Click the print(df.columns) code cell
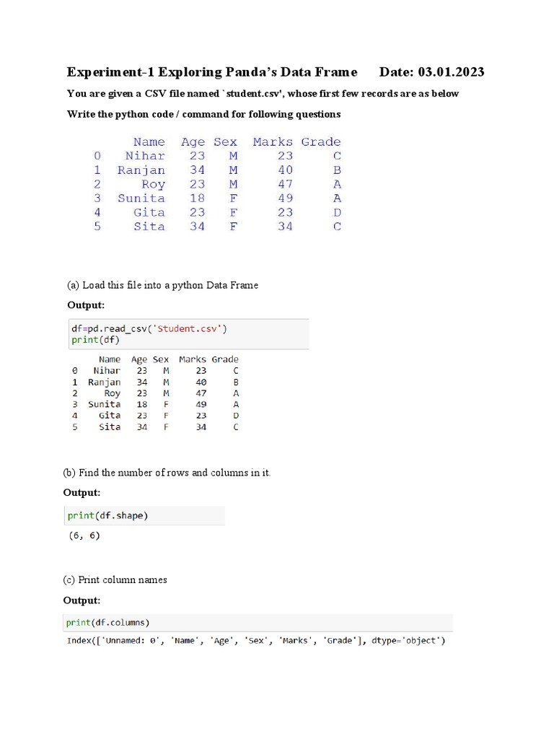Viewport: 554px width, 739px height. (108, 622)
